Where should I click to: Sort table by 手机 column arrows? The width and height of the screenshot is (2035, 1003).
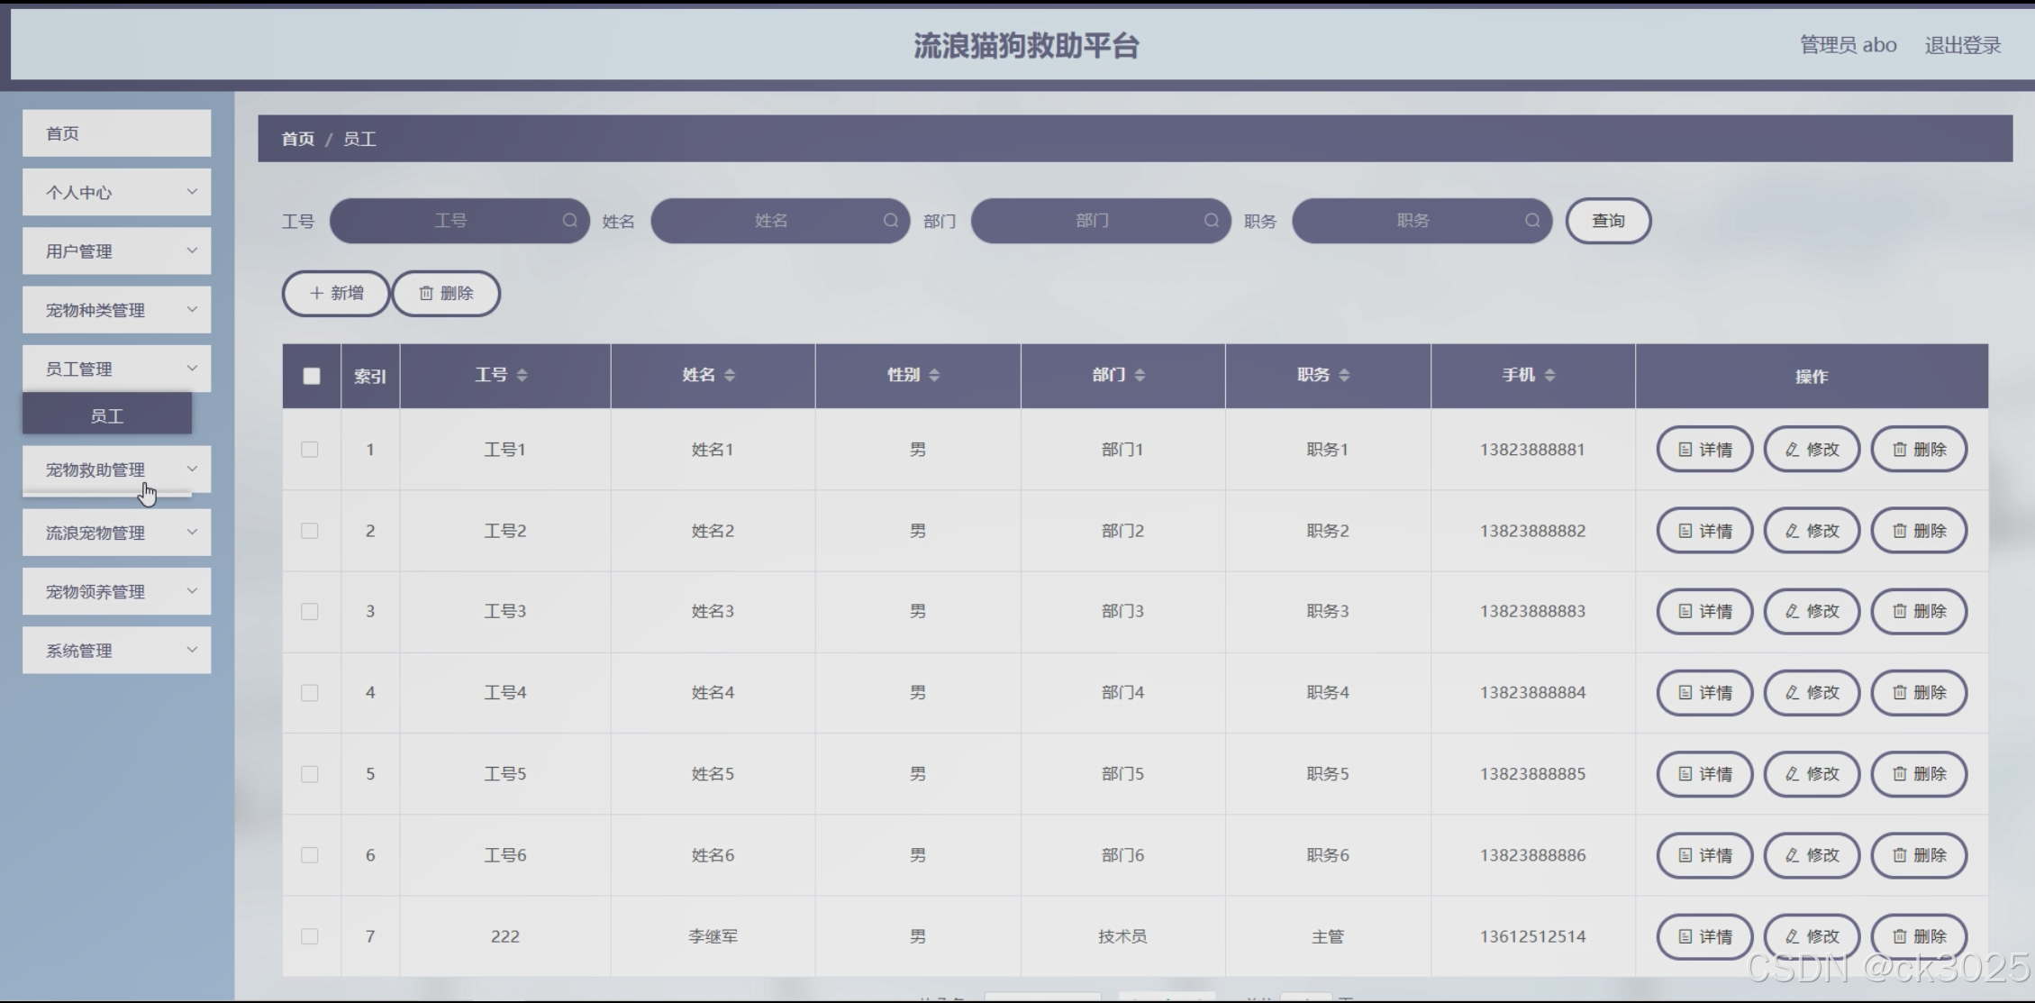coord(1549,375)
